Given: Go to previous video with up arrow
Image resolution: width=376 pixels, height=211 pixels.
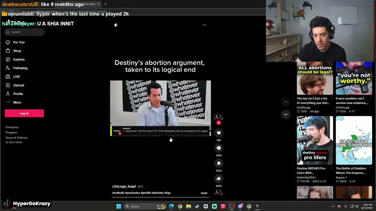Looking at the screenshot, I should pyautogui.click(x=286, y=102).
